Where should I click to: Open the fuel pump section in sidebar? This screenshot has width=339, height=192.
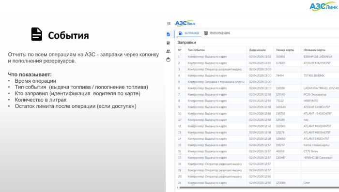[169, 43]
